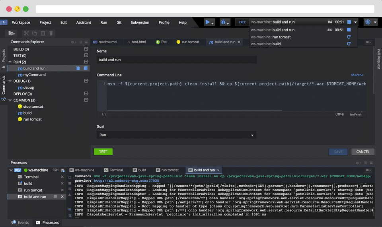Viewport: 382px width, 227px height.
Task: Click the Run play button in toolbar
Action: point(207,23)
